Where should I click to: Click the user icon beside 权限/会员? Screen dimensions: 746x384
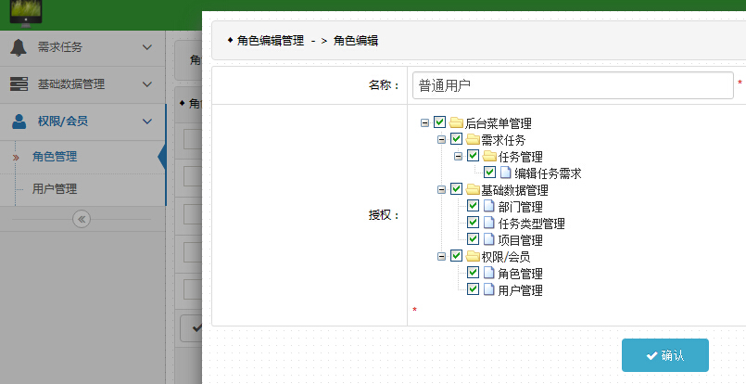(x=19, y=121)
